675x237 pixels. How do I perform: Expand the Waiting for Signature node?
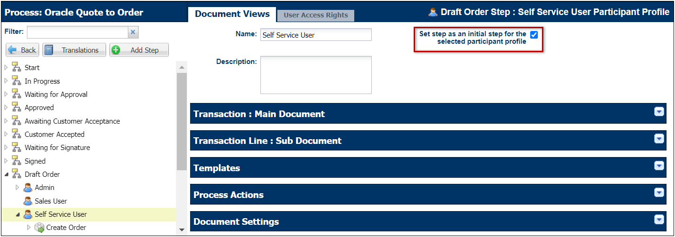click(x=7, y=147)
